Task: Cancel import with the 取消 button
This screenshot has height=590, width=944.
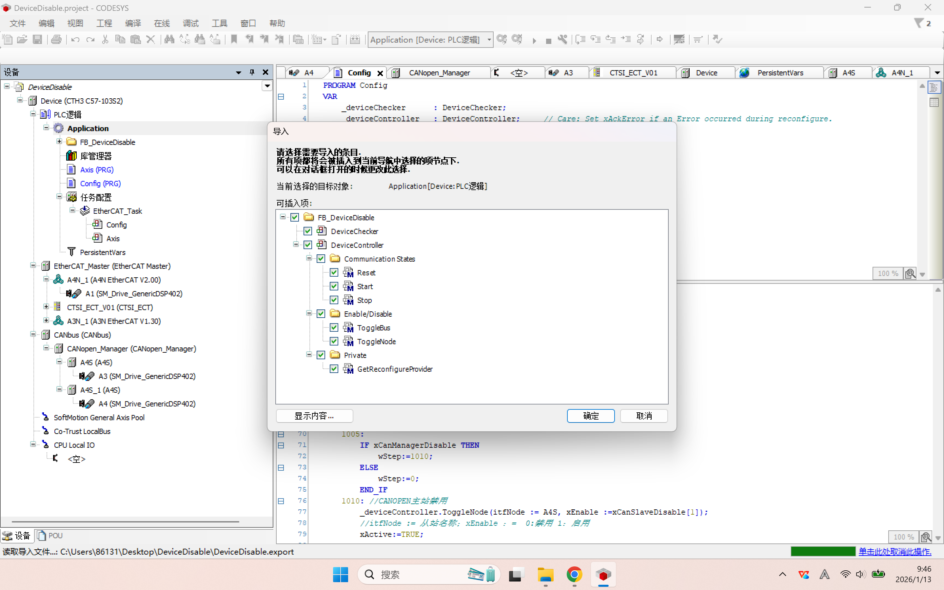Action: coord(644,416)
